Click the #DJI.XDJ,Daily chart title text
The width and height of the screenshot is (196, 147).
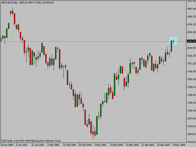pos(10,3)
